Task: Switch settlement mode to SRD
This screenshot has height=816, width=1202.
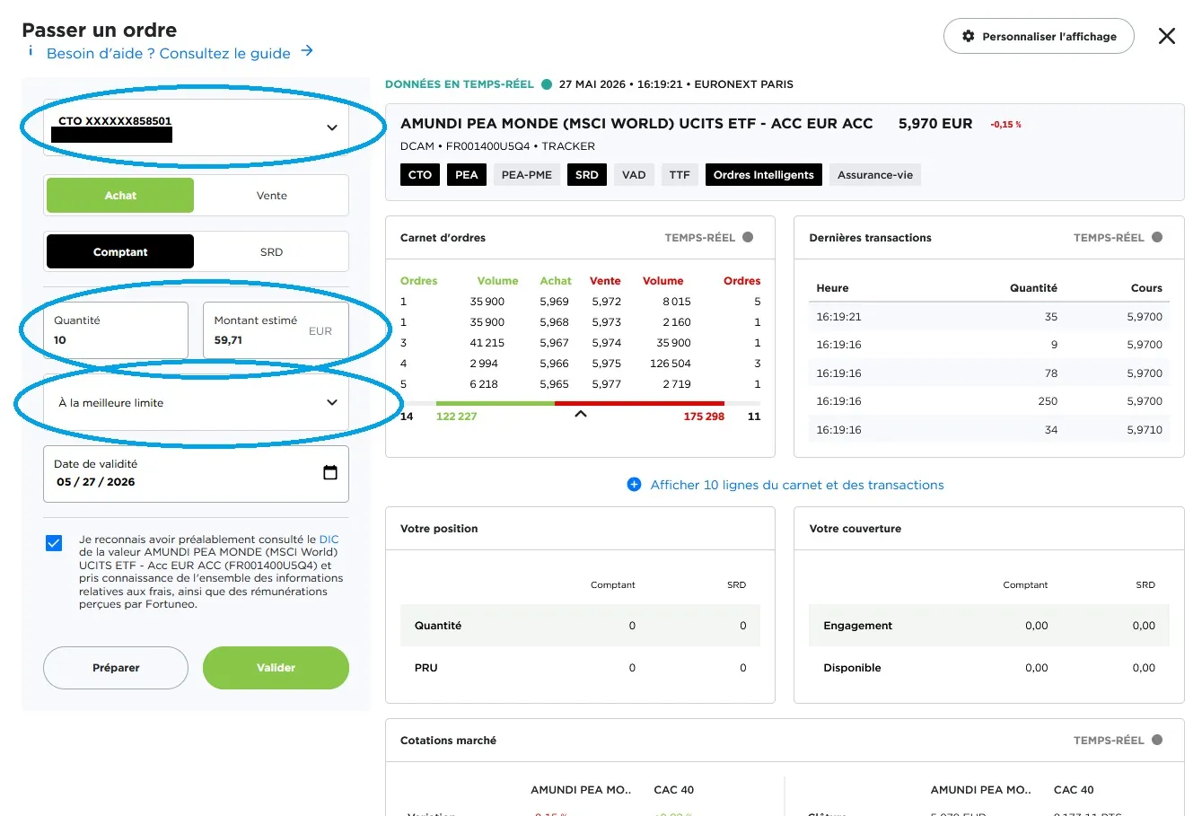Action: click(x=271, y=252)
